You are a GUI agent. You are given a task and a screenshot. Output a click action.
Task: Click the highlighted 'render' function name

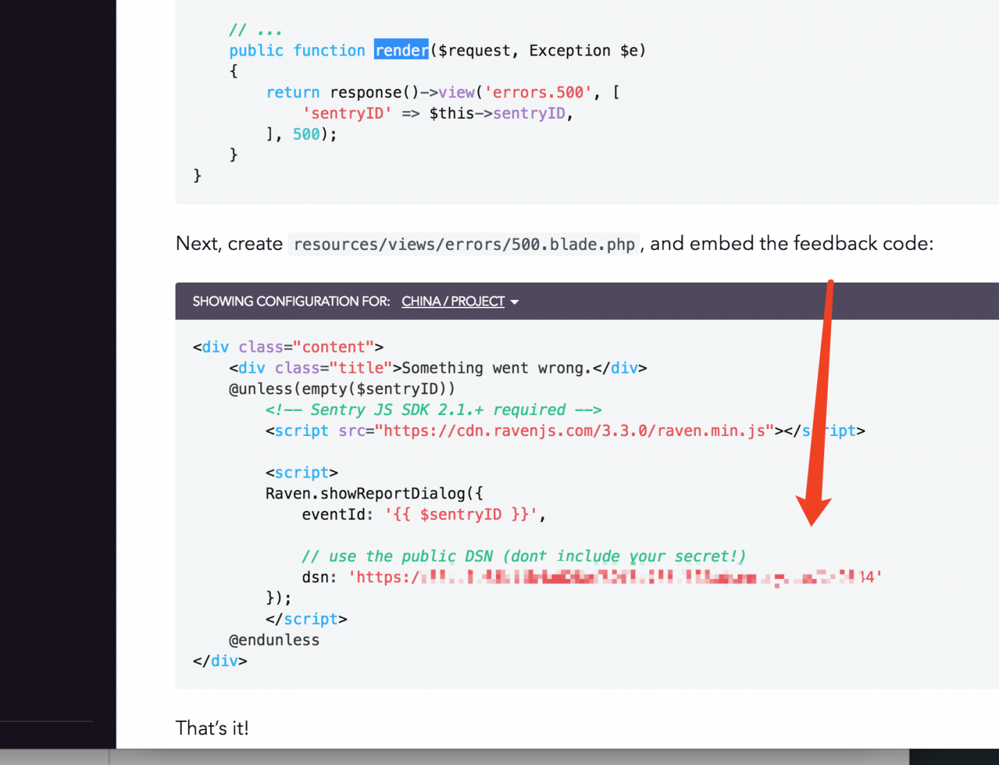point(401,50)
